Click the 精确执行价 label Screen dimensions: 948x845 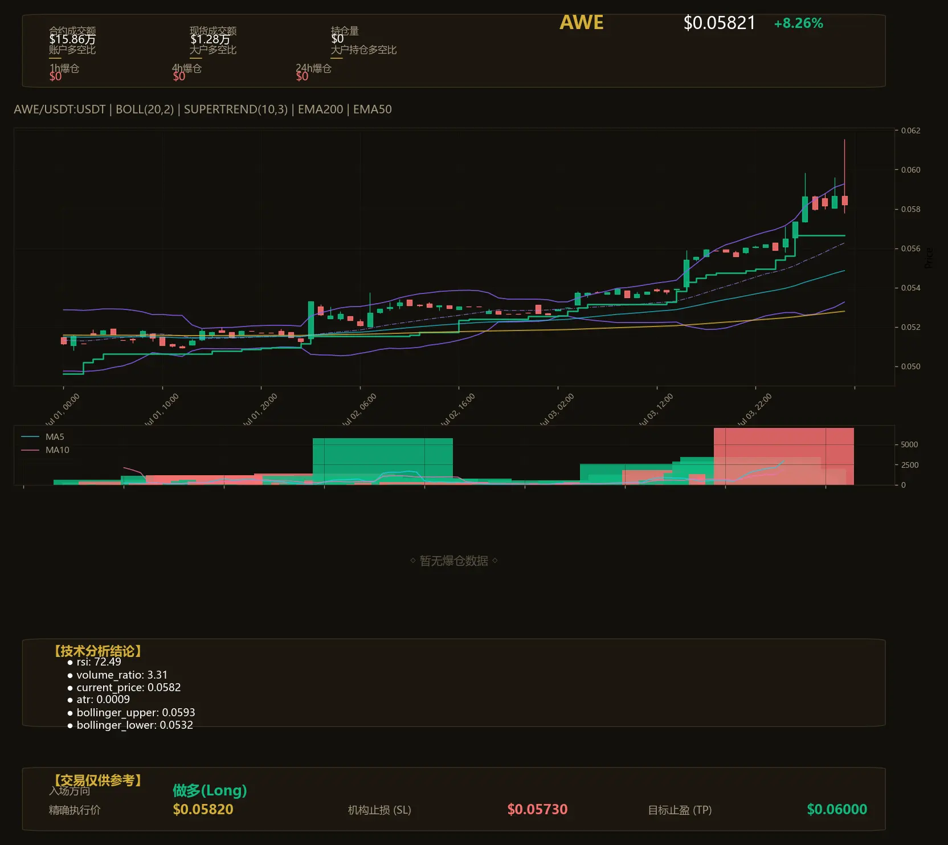[x=75, y=810]
